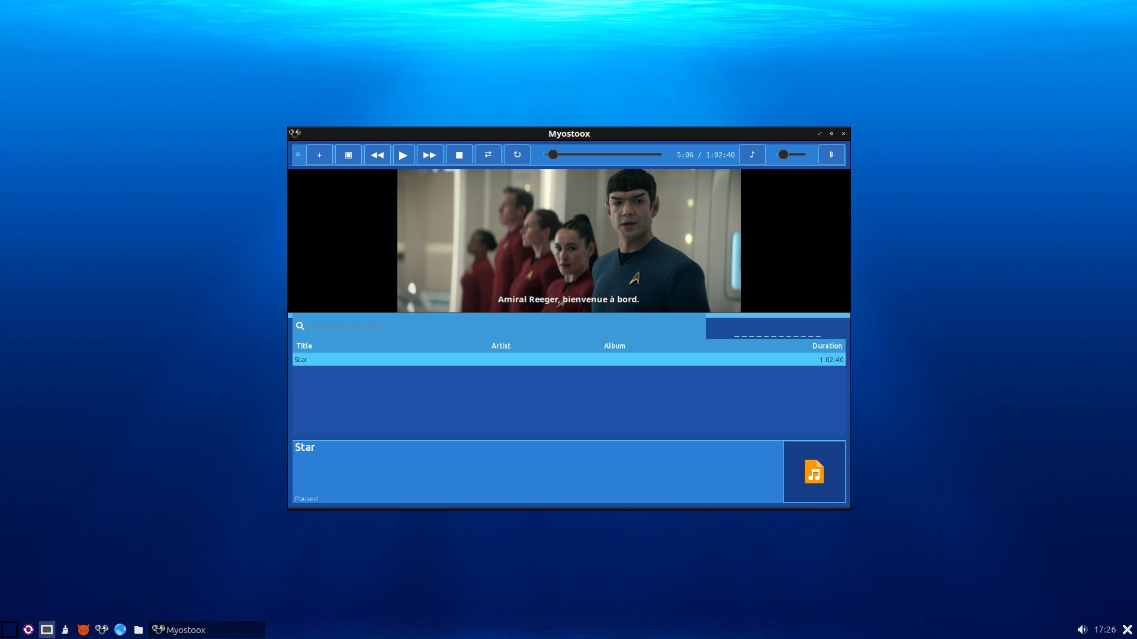The height and width of the screenshot is (639, 1137).
Task: Click the orange music file cover art
Action: click(814, 472)
